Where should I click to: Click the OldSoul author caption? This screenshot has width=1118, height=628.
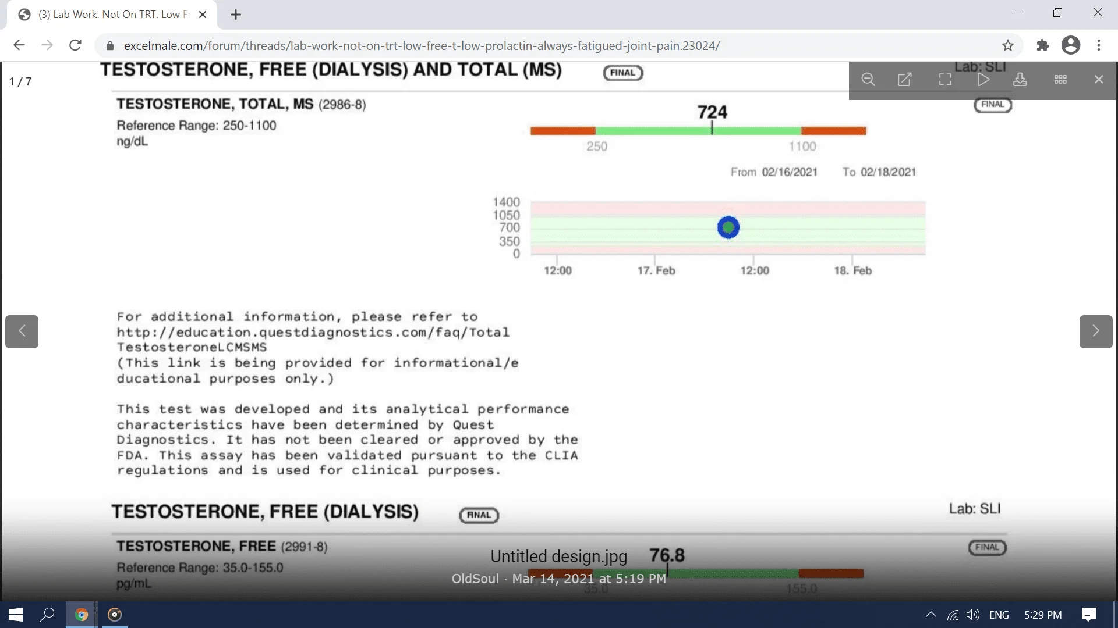(x=475, y=579)
